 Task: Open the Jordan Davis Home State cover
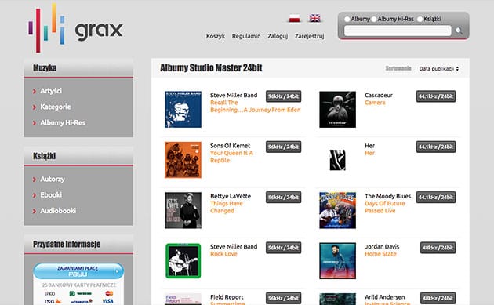tap(337, 260)
